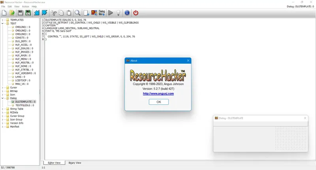
Task: Select LANG : 0 resource
Action: (20, 77)
